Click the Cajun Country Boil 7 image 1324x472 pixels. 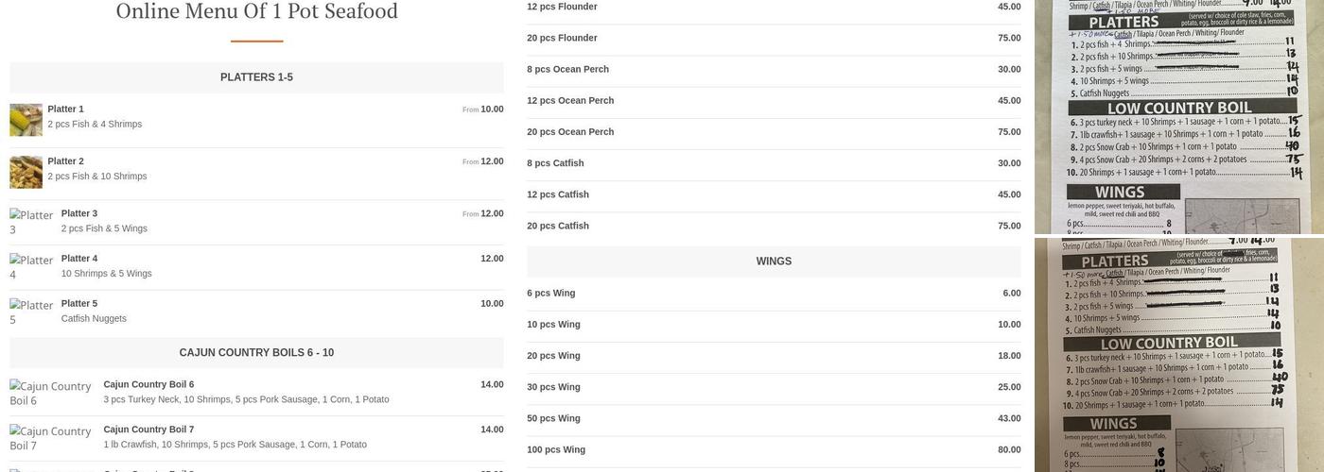(x=53, y=438)
